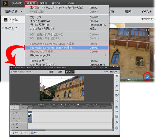Screen dimensions: 156x137
Task: Open the fx effects panel icon
Action: click(x=117, y=101)
